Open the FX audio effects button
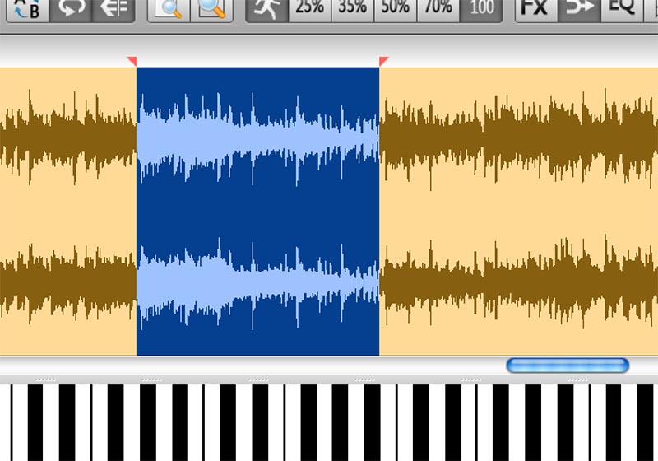 tap(536, 9)
